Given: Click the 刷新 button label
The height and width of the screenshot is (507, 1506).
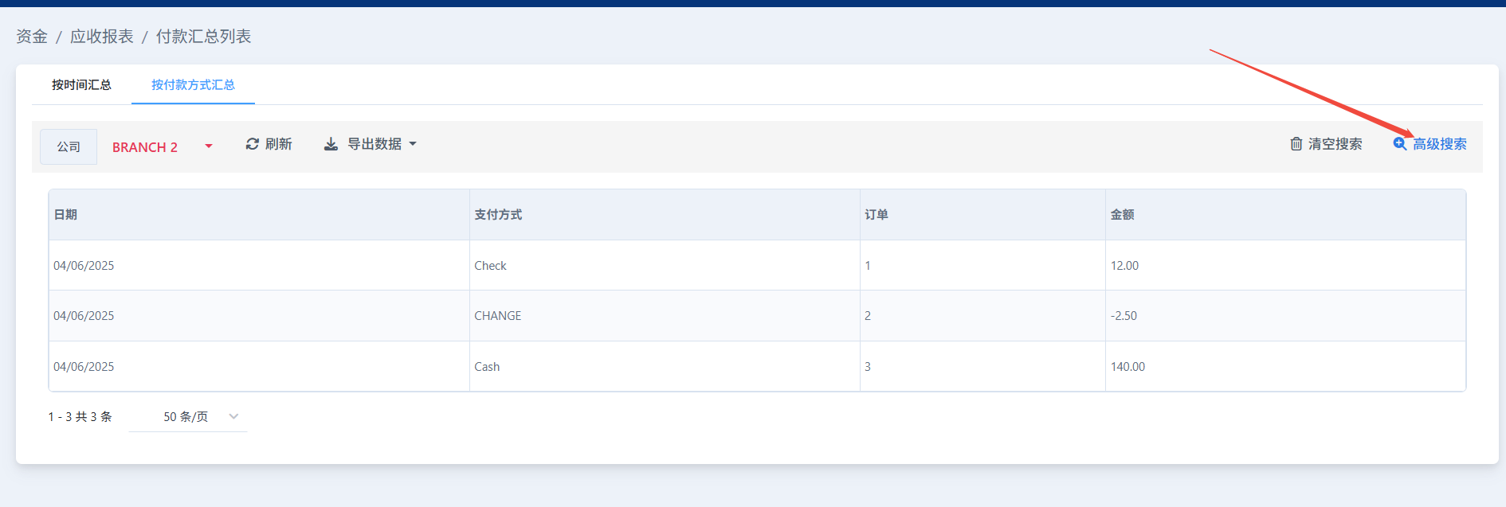Looking at the screenshot, I should (x=278, y=144).
